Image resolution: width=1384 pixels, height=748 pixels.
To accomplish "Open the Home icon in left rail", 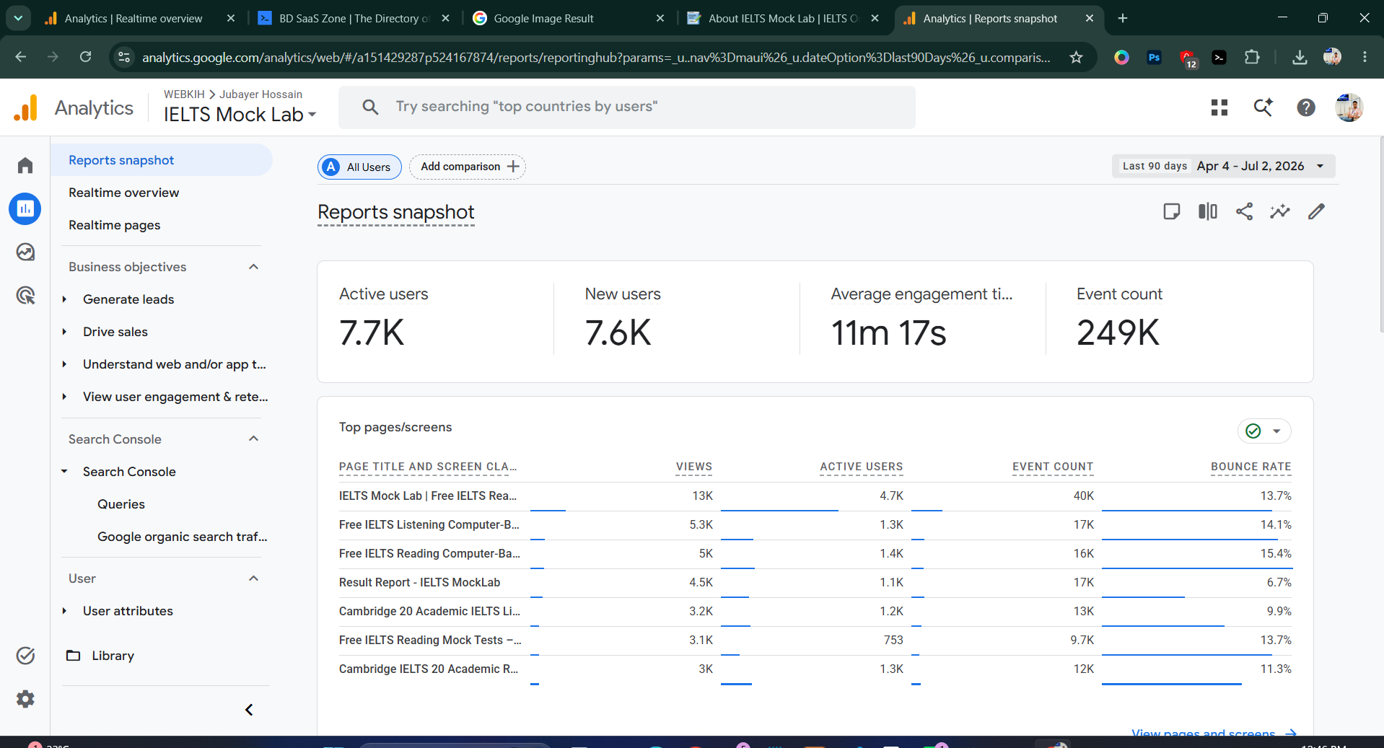I will pyautogui.click(x=25, y=165).
